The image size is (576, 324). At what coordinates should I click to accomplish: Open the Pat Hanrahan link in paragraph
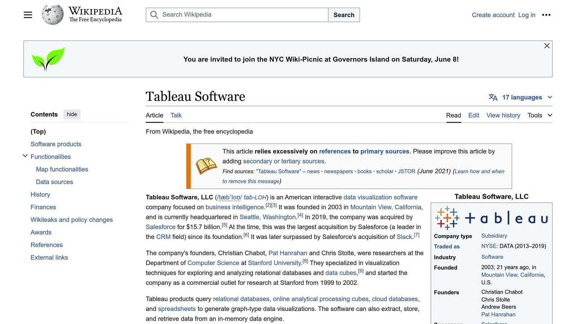point(288,253)
